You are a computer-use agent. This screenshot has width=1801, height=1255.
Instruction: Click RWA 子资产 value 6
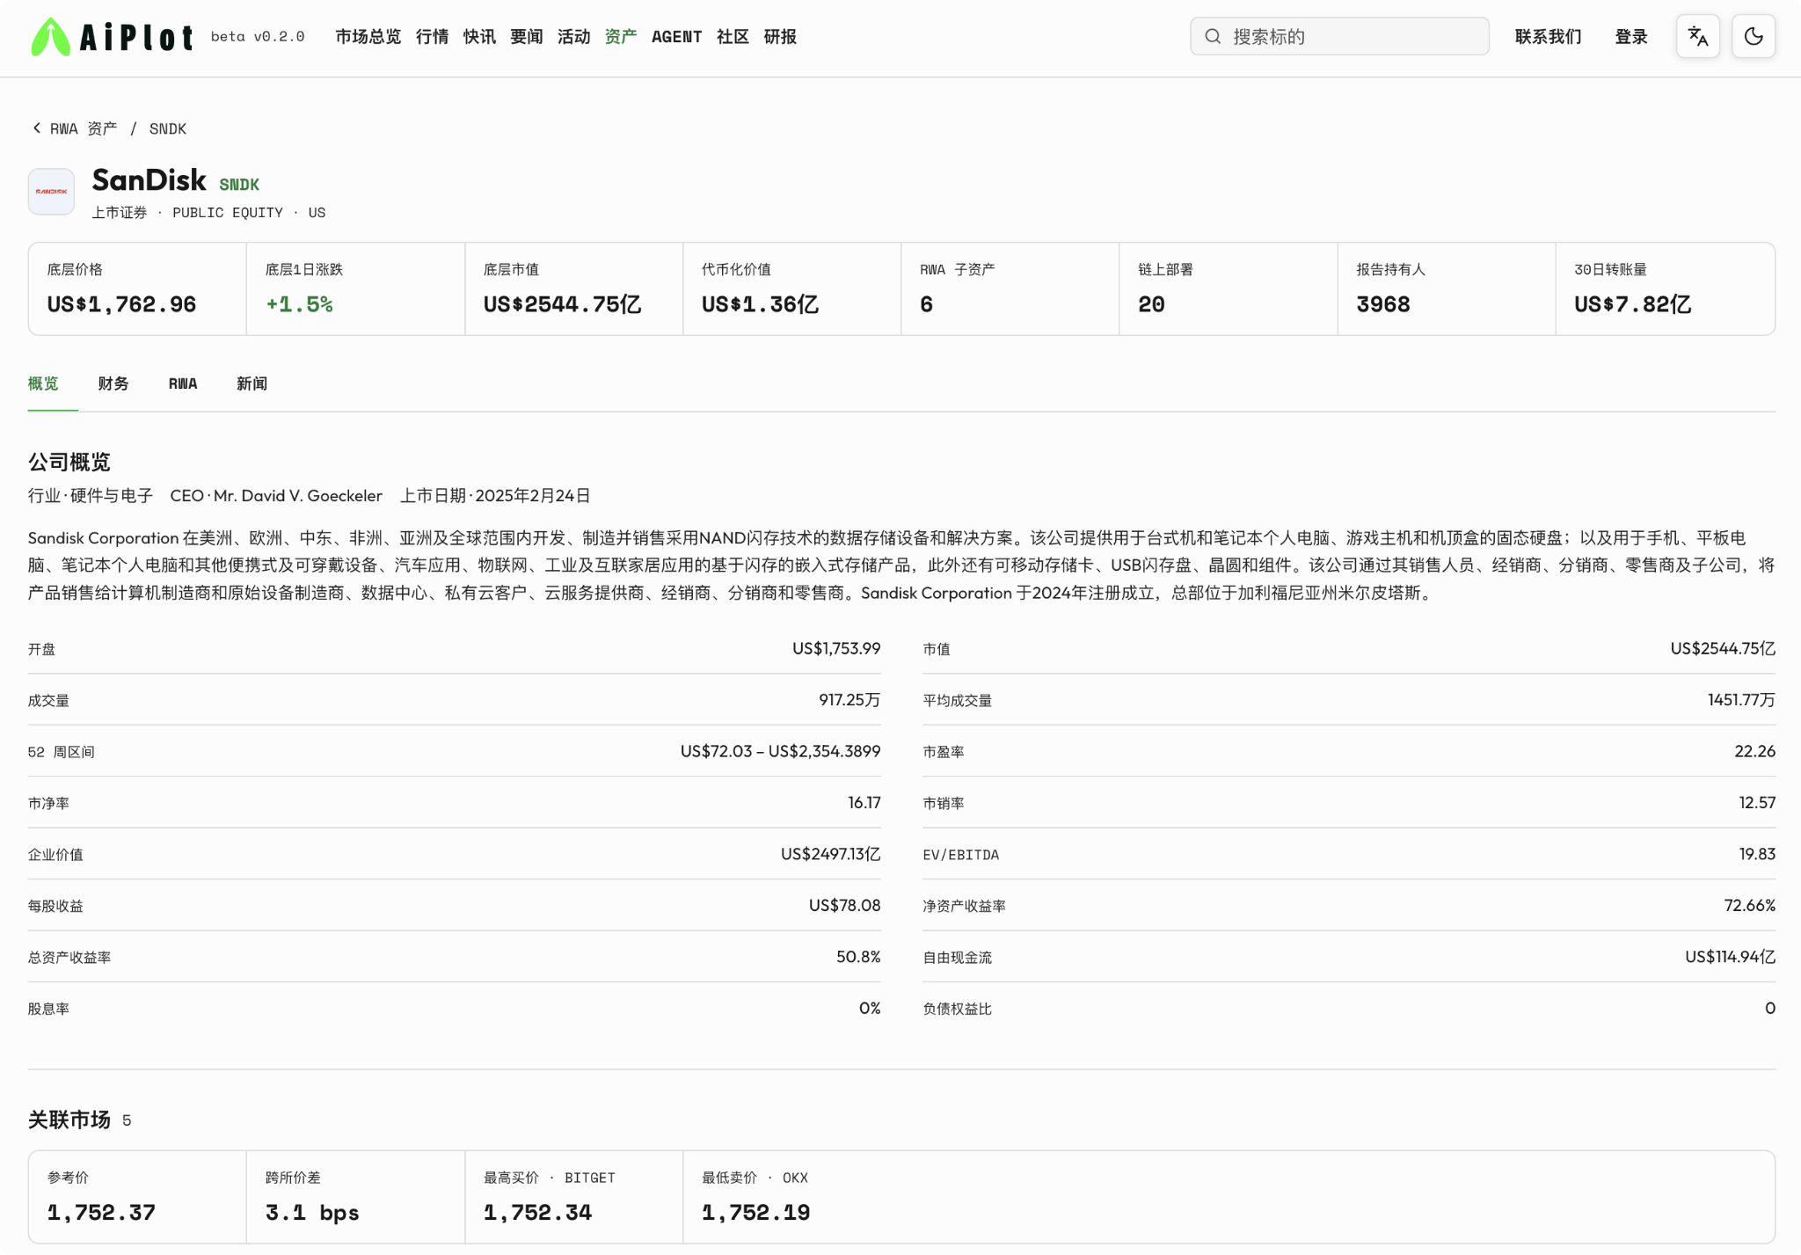927,304
